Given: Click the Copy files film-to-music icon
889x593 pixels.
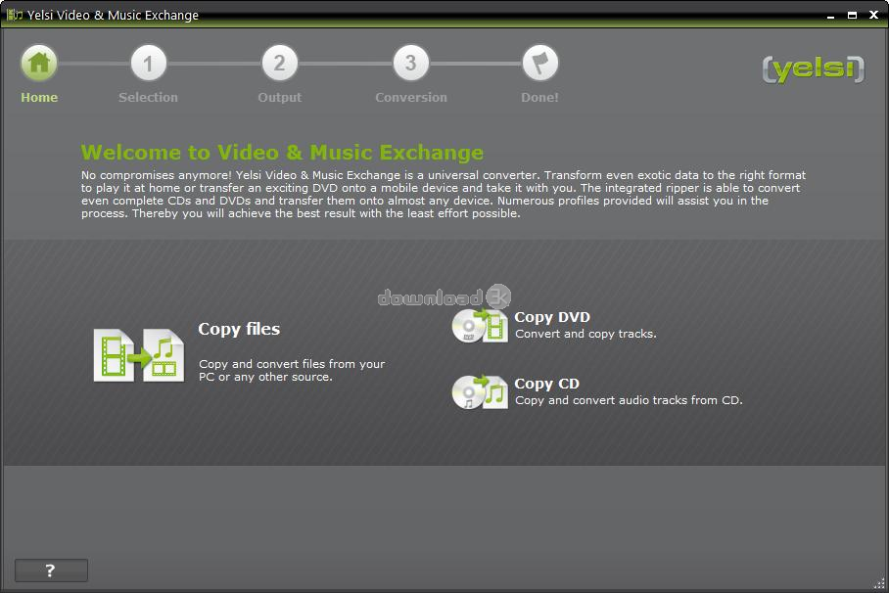Looking at the screenshot, I should click(x=139, y=355).
